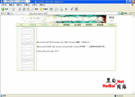
Task: Open the 查看(V) menu
Action: (x=19, y=5)
